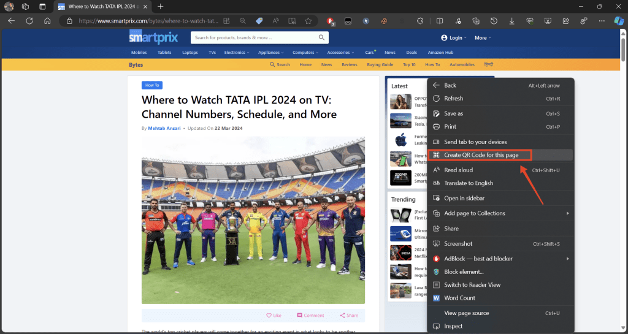Open a new tab with plus button
This screenshot has height=334, width=628.
(160, 6)
